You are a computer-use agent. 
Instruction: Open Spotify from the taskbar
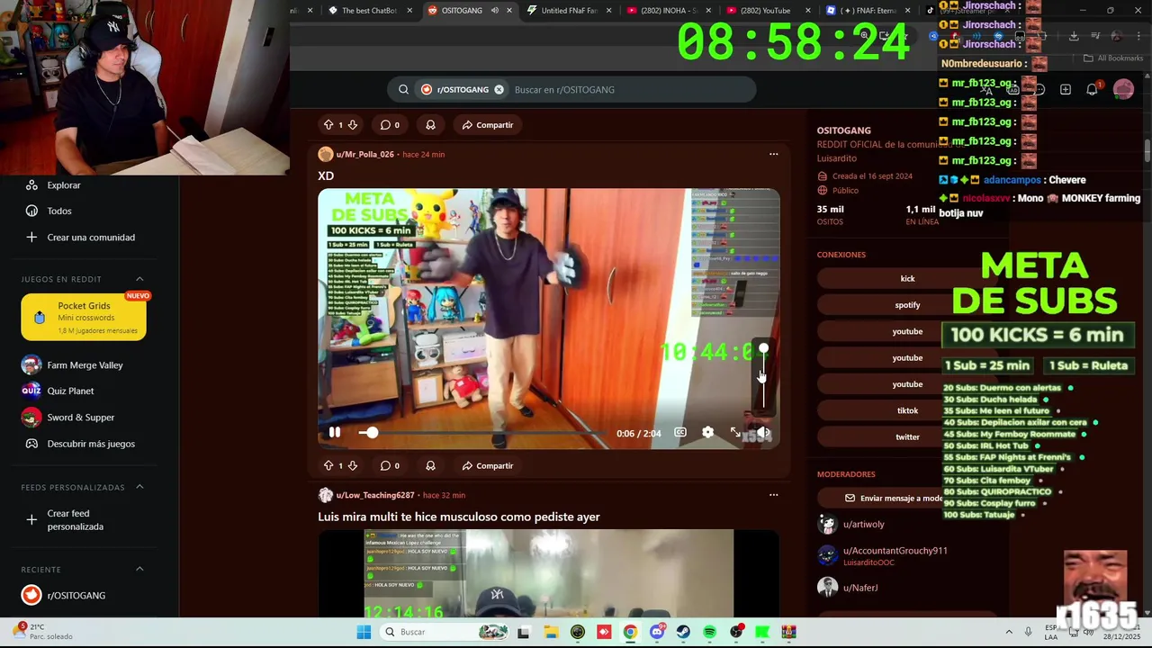point(709,632)
